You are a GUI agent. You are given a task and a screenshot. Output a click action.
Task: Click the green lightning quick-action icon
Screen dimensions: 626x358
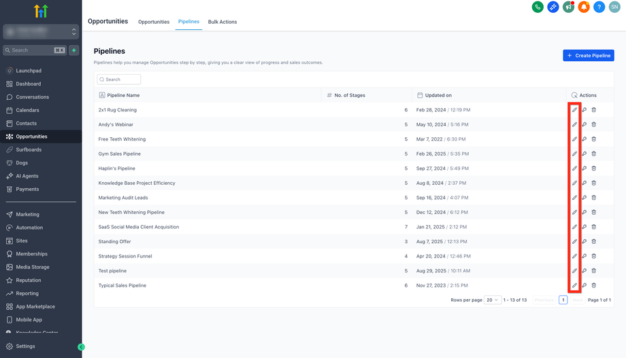pos(74,50)
